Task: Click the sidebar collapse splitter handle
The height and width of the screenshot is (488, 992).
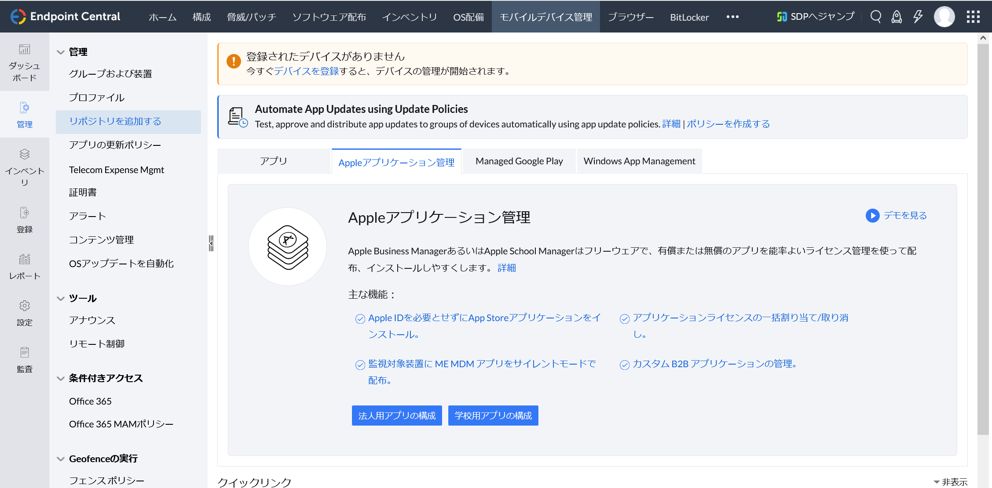Action: [x=211, y=243]
